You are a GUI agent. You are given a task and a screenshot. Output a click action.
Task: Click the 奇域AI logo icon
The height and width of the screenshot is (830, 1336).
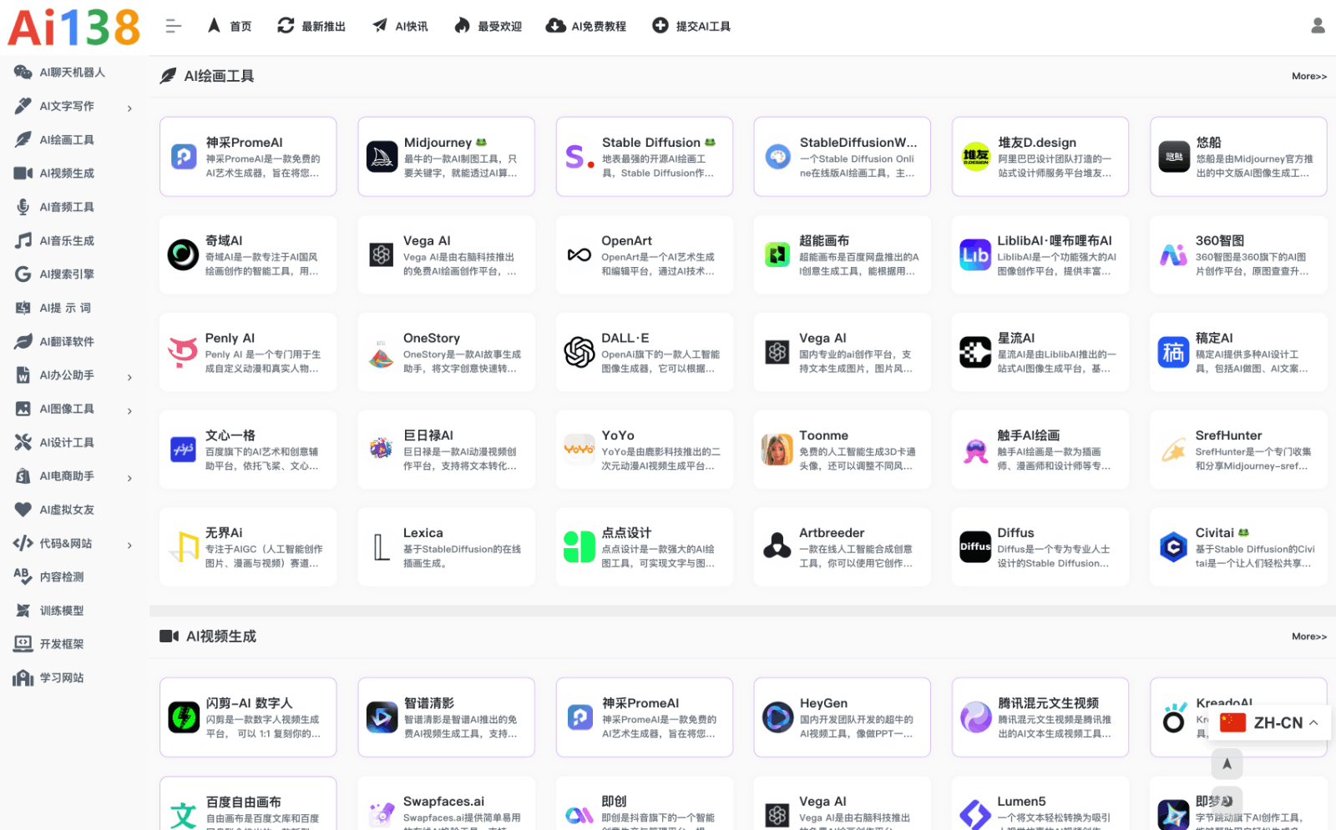tap(183, 254)
